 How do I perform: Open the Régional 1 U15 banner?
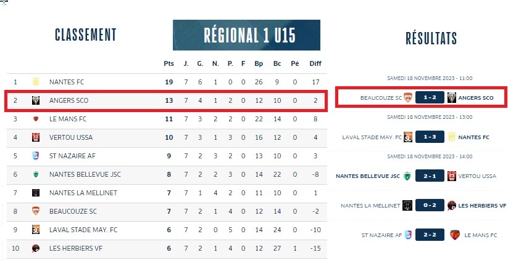point(246,35)
